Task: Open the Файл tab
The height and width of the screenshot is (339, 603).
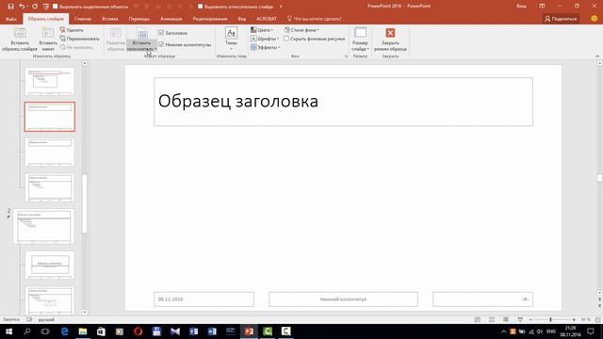Action: (x=11, y=19)
